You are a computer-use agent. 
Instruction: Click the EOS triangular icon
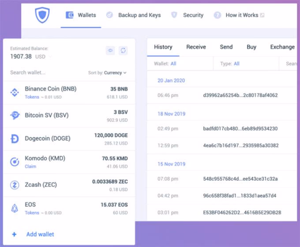(15, 208)
